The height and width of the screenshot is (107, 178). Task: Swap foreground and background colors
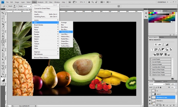click(x=4, y=77)
